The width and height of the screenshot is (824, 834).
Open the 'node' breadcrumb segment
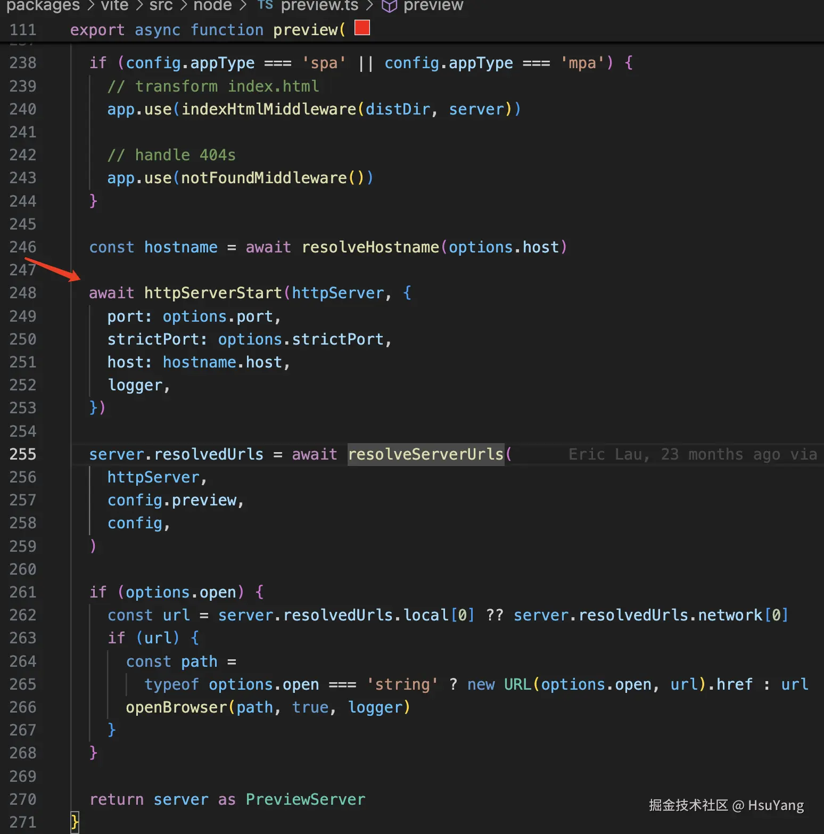(x=212, y=5)
